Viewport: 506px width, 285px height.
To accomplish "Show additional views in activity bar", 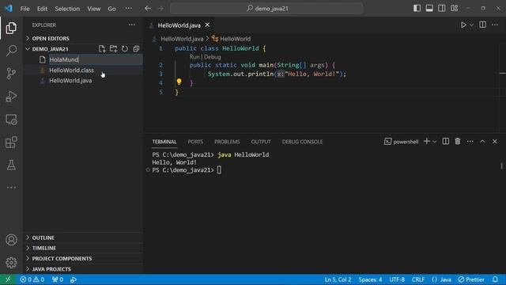I will [11, 188].
